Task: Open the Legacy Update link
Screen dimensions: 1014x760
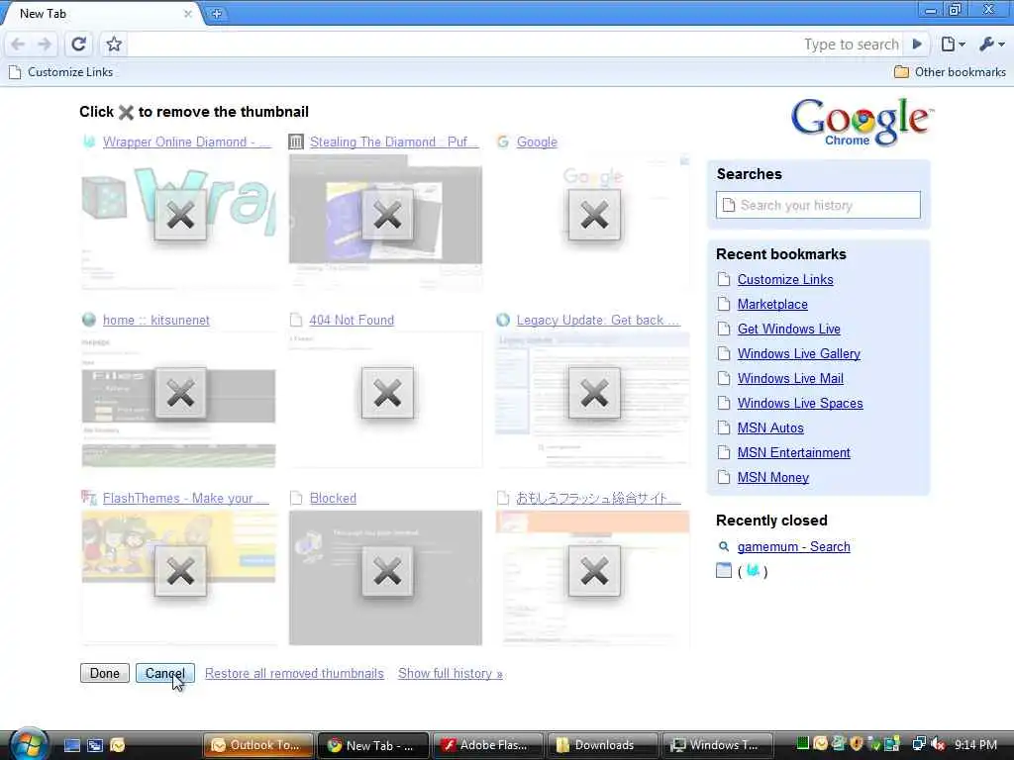Action: [x=597, y=320]
